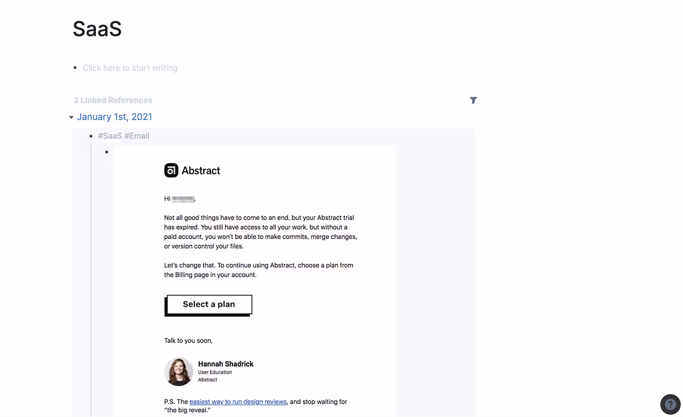Click the Abstract logo icon
This screenshot has height=417, width=683.
pyautogui.click(x=171, y=170)
